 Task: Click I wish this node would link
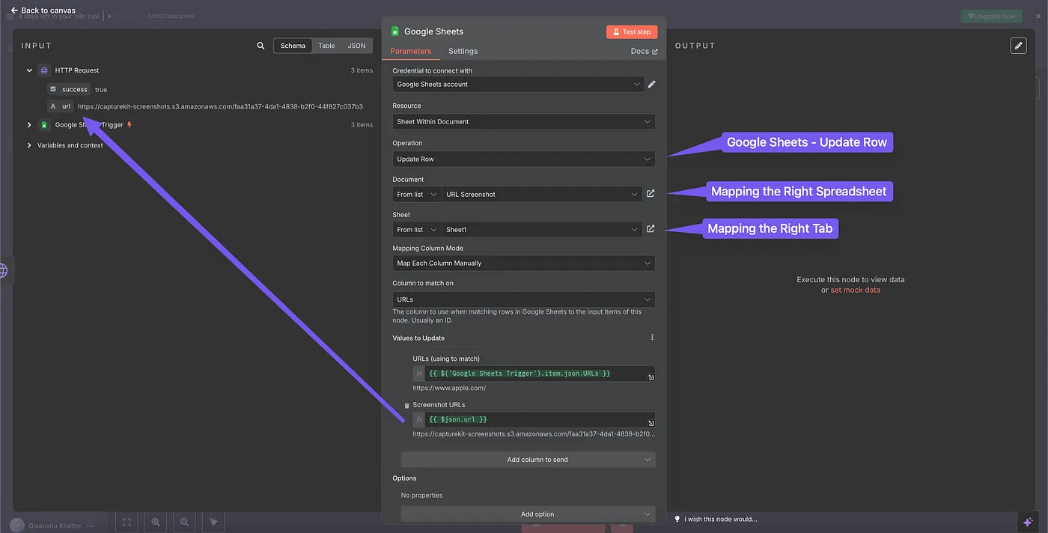click(x=721, y=519)
